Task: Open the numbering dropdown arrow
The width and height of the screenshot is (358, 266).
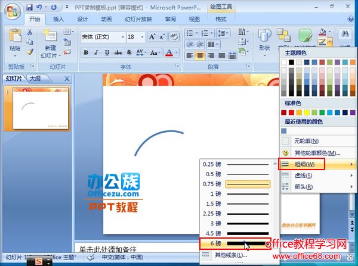Action: pos(212,33)
